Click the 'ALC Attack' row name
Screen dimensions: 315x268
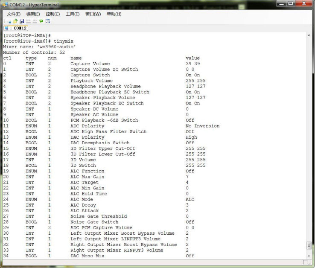click(x=85, y=210)
